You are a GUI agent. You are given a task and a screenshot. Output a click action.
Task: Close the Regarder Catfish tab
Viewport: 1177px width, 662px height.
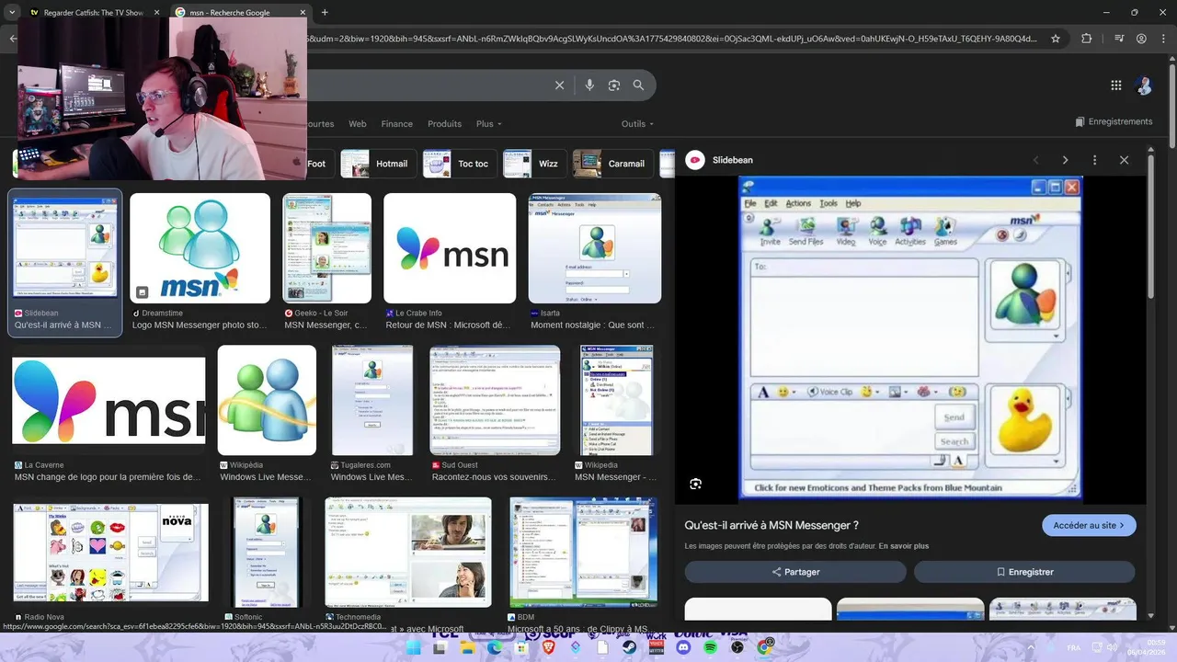[156, 13]
